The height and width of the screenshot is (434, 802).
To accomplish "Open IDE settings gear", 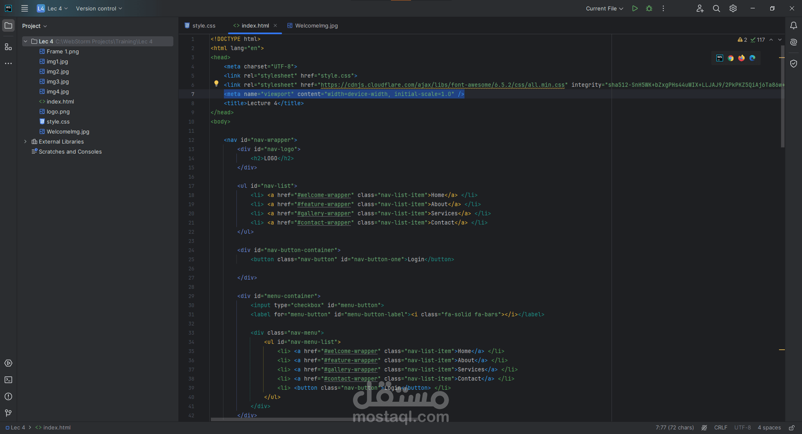I will click(733, 8).
